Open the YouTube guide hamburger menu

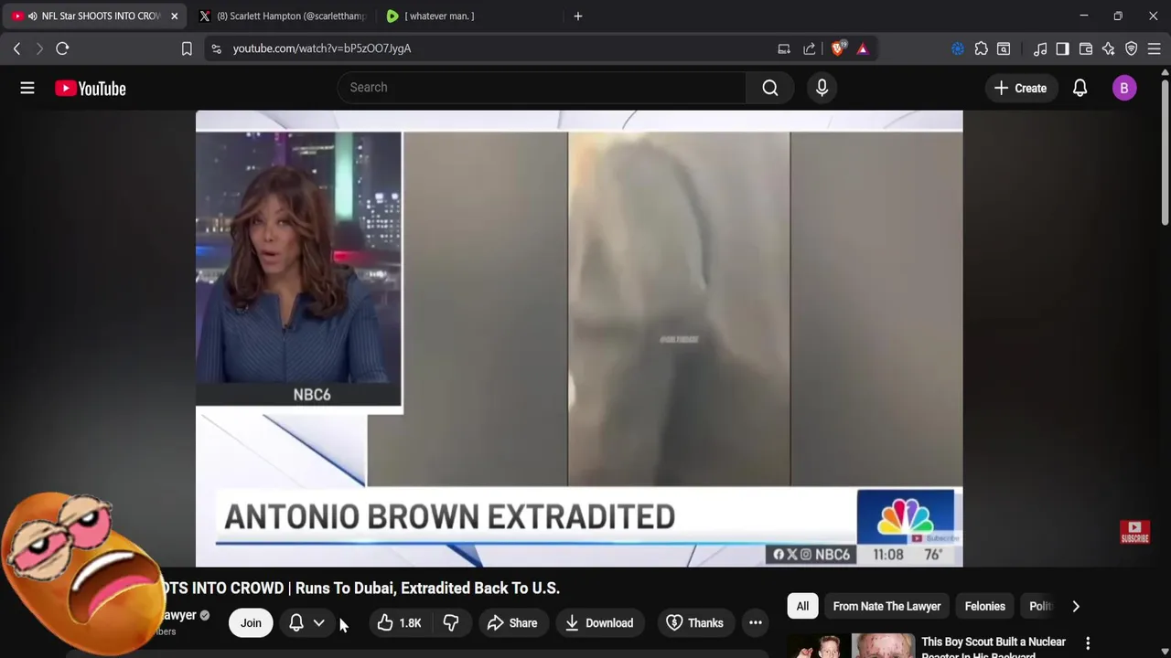[27, 88]
